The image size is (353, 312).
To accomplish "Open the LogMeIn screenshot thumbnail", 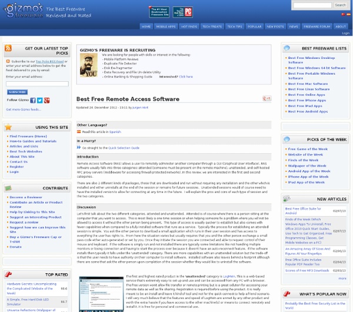I will pyautogui.click(x=101, y=294).
